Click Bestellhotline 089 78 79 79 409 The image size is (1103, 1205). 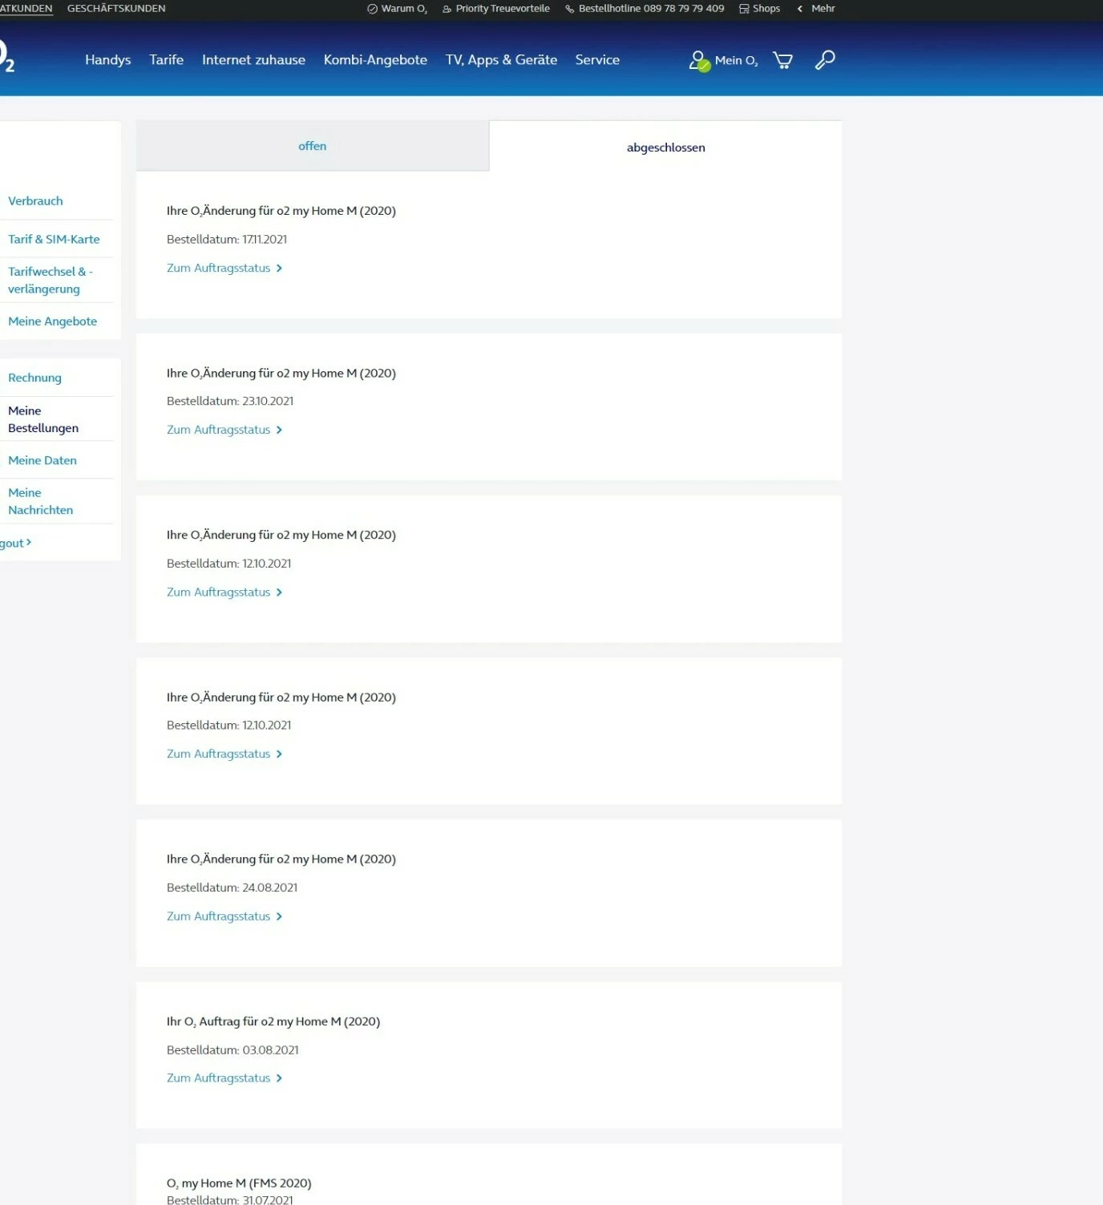tap(651, 9)
